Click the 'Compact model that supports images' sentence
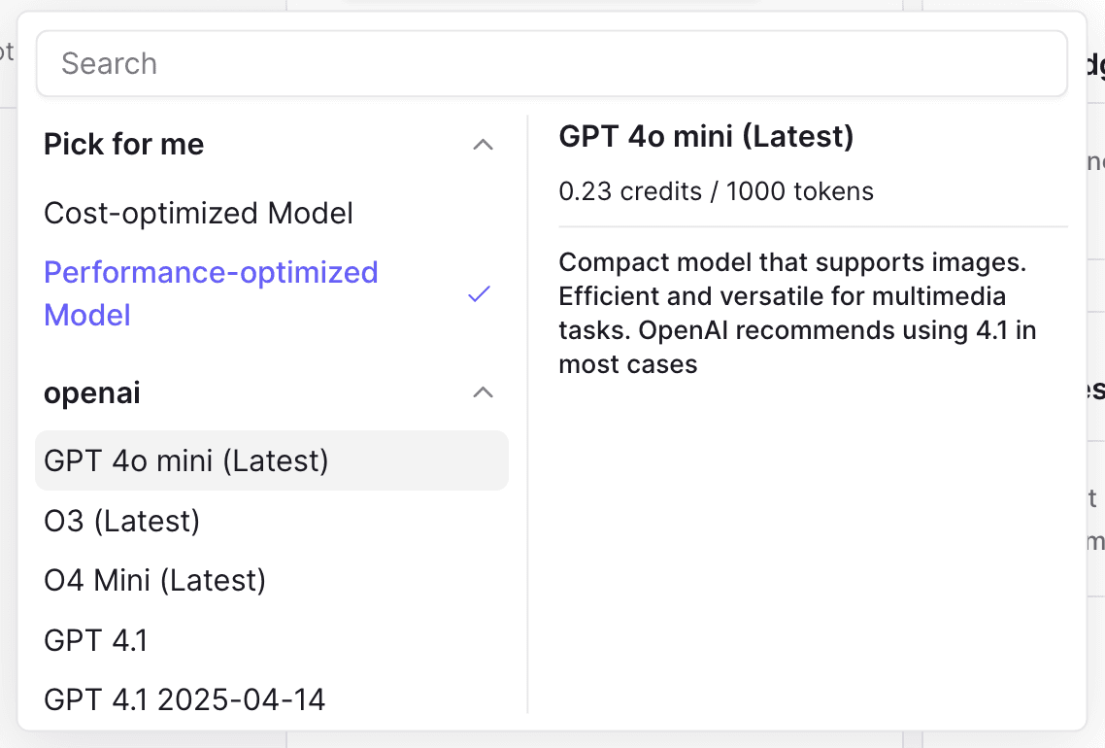Screen dimensions: 1105x748 (x=792, y=262)
